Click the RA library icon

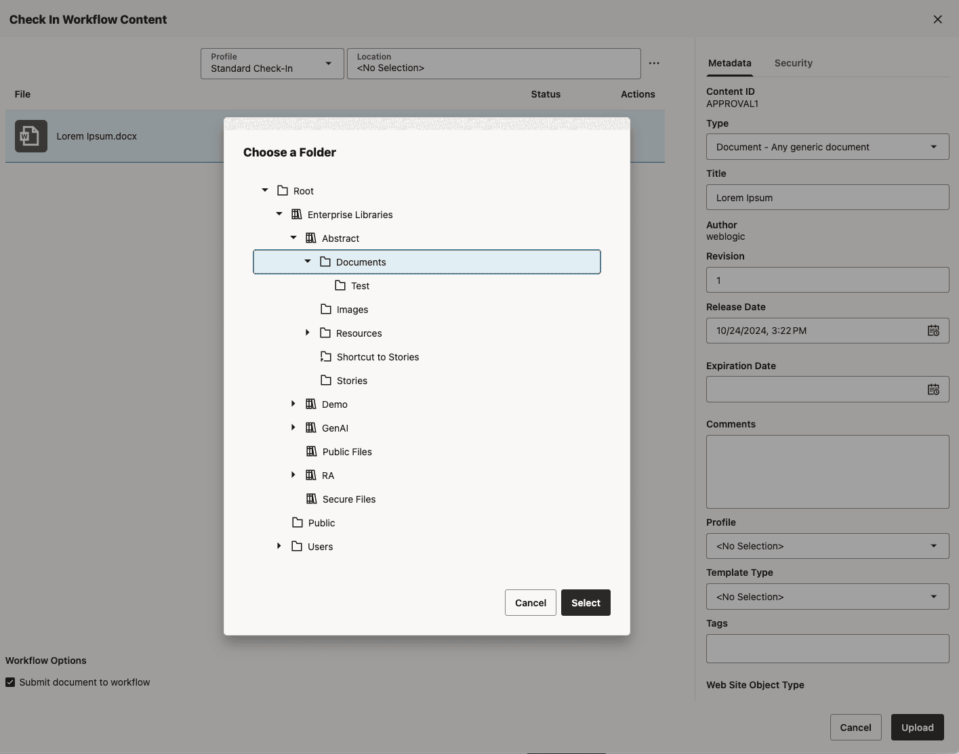pos(311,475)
